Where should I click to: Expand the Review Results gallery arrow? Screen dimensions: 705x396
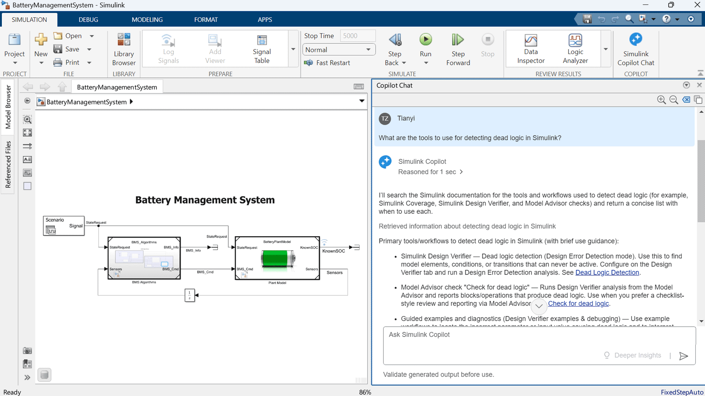605,49
